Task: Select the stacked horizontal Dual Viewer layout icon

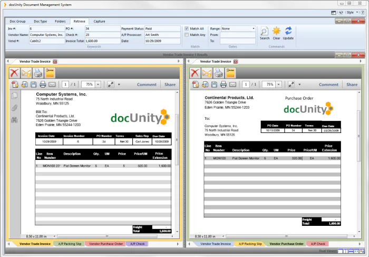Action: pyautogui.click(x=351, y=251)
